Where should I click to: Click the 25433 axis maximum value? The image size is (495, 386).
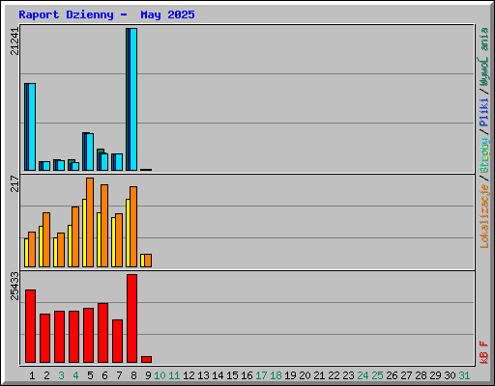15,286
